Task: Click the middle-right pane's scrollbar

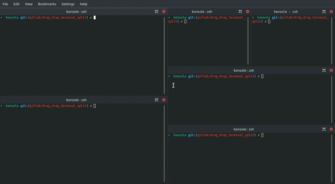Action: click(332, 100)
